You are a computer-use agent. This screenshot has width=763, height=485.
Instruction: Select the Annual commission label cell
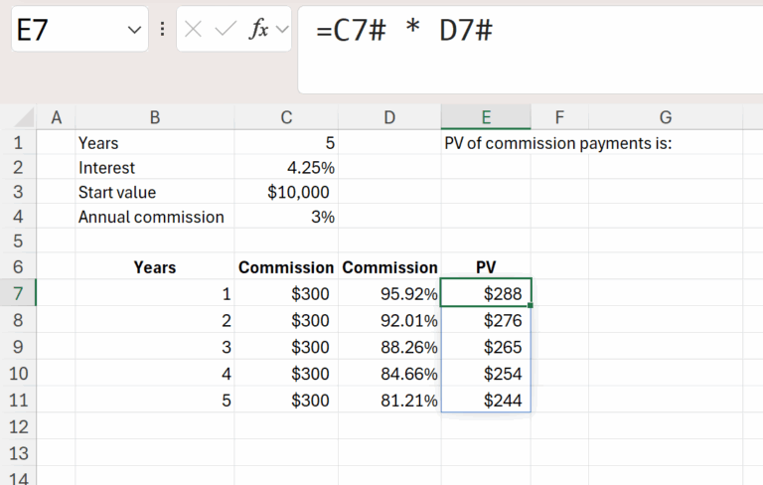(x=154, y=217)
